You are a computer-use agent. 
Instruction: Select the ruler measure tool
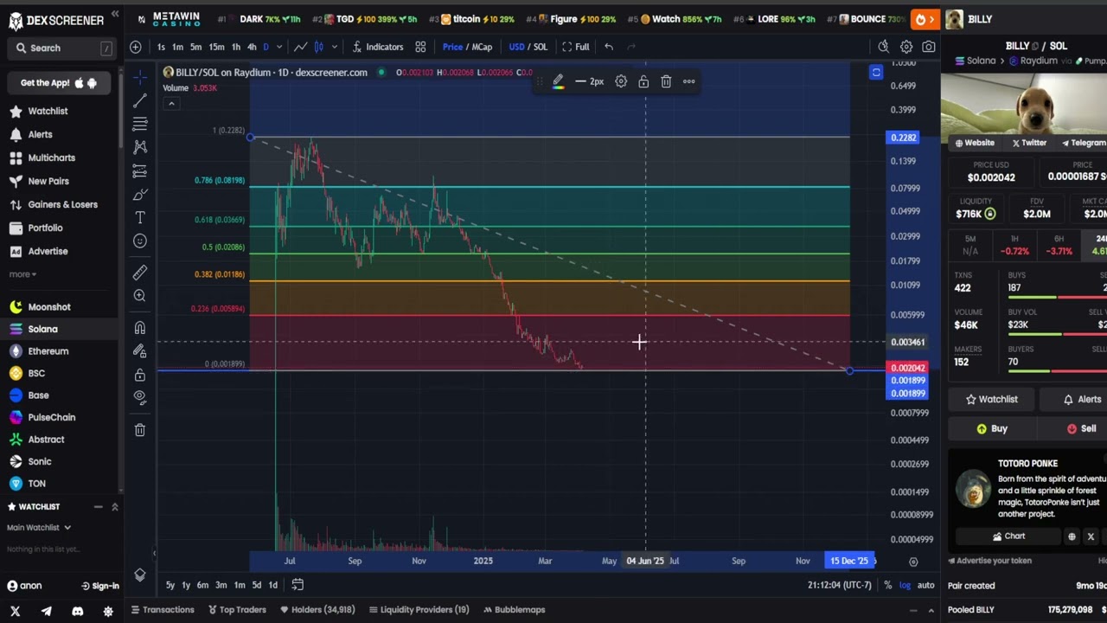(140, 273)
